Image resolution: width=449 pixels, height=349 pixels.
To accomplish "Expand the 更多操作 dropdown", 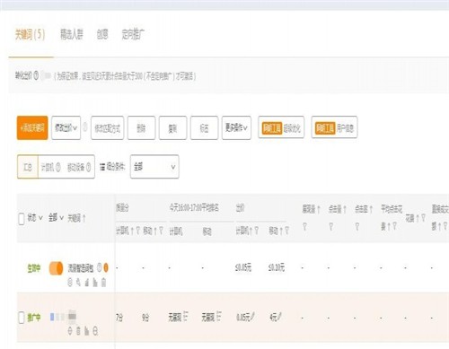I will [x=236, y=128].
